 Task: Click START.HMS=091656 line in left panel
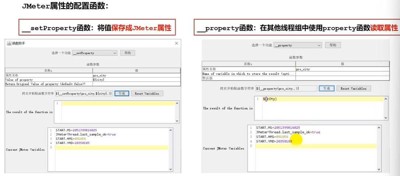click(x=71, y=139)
